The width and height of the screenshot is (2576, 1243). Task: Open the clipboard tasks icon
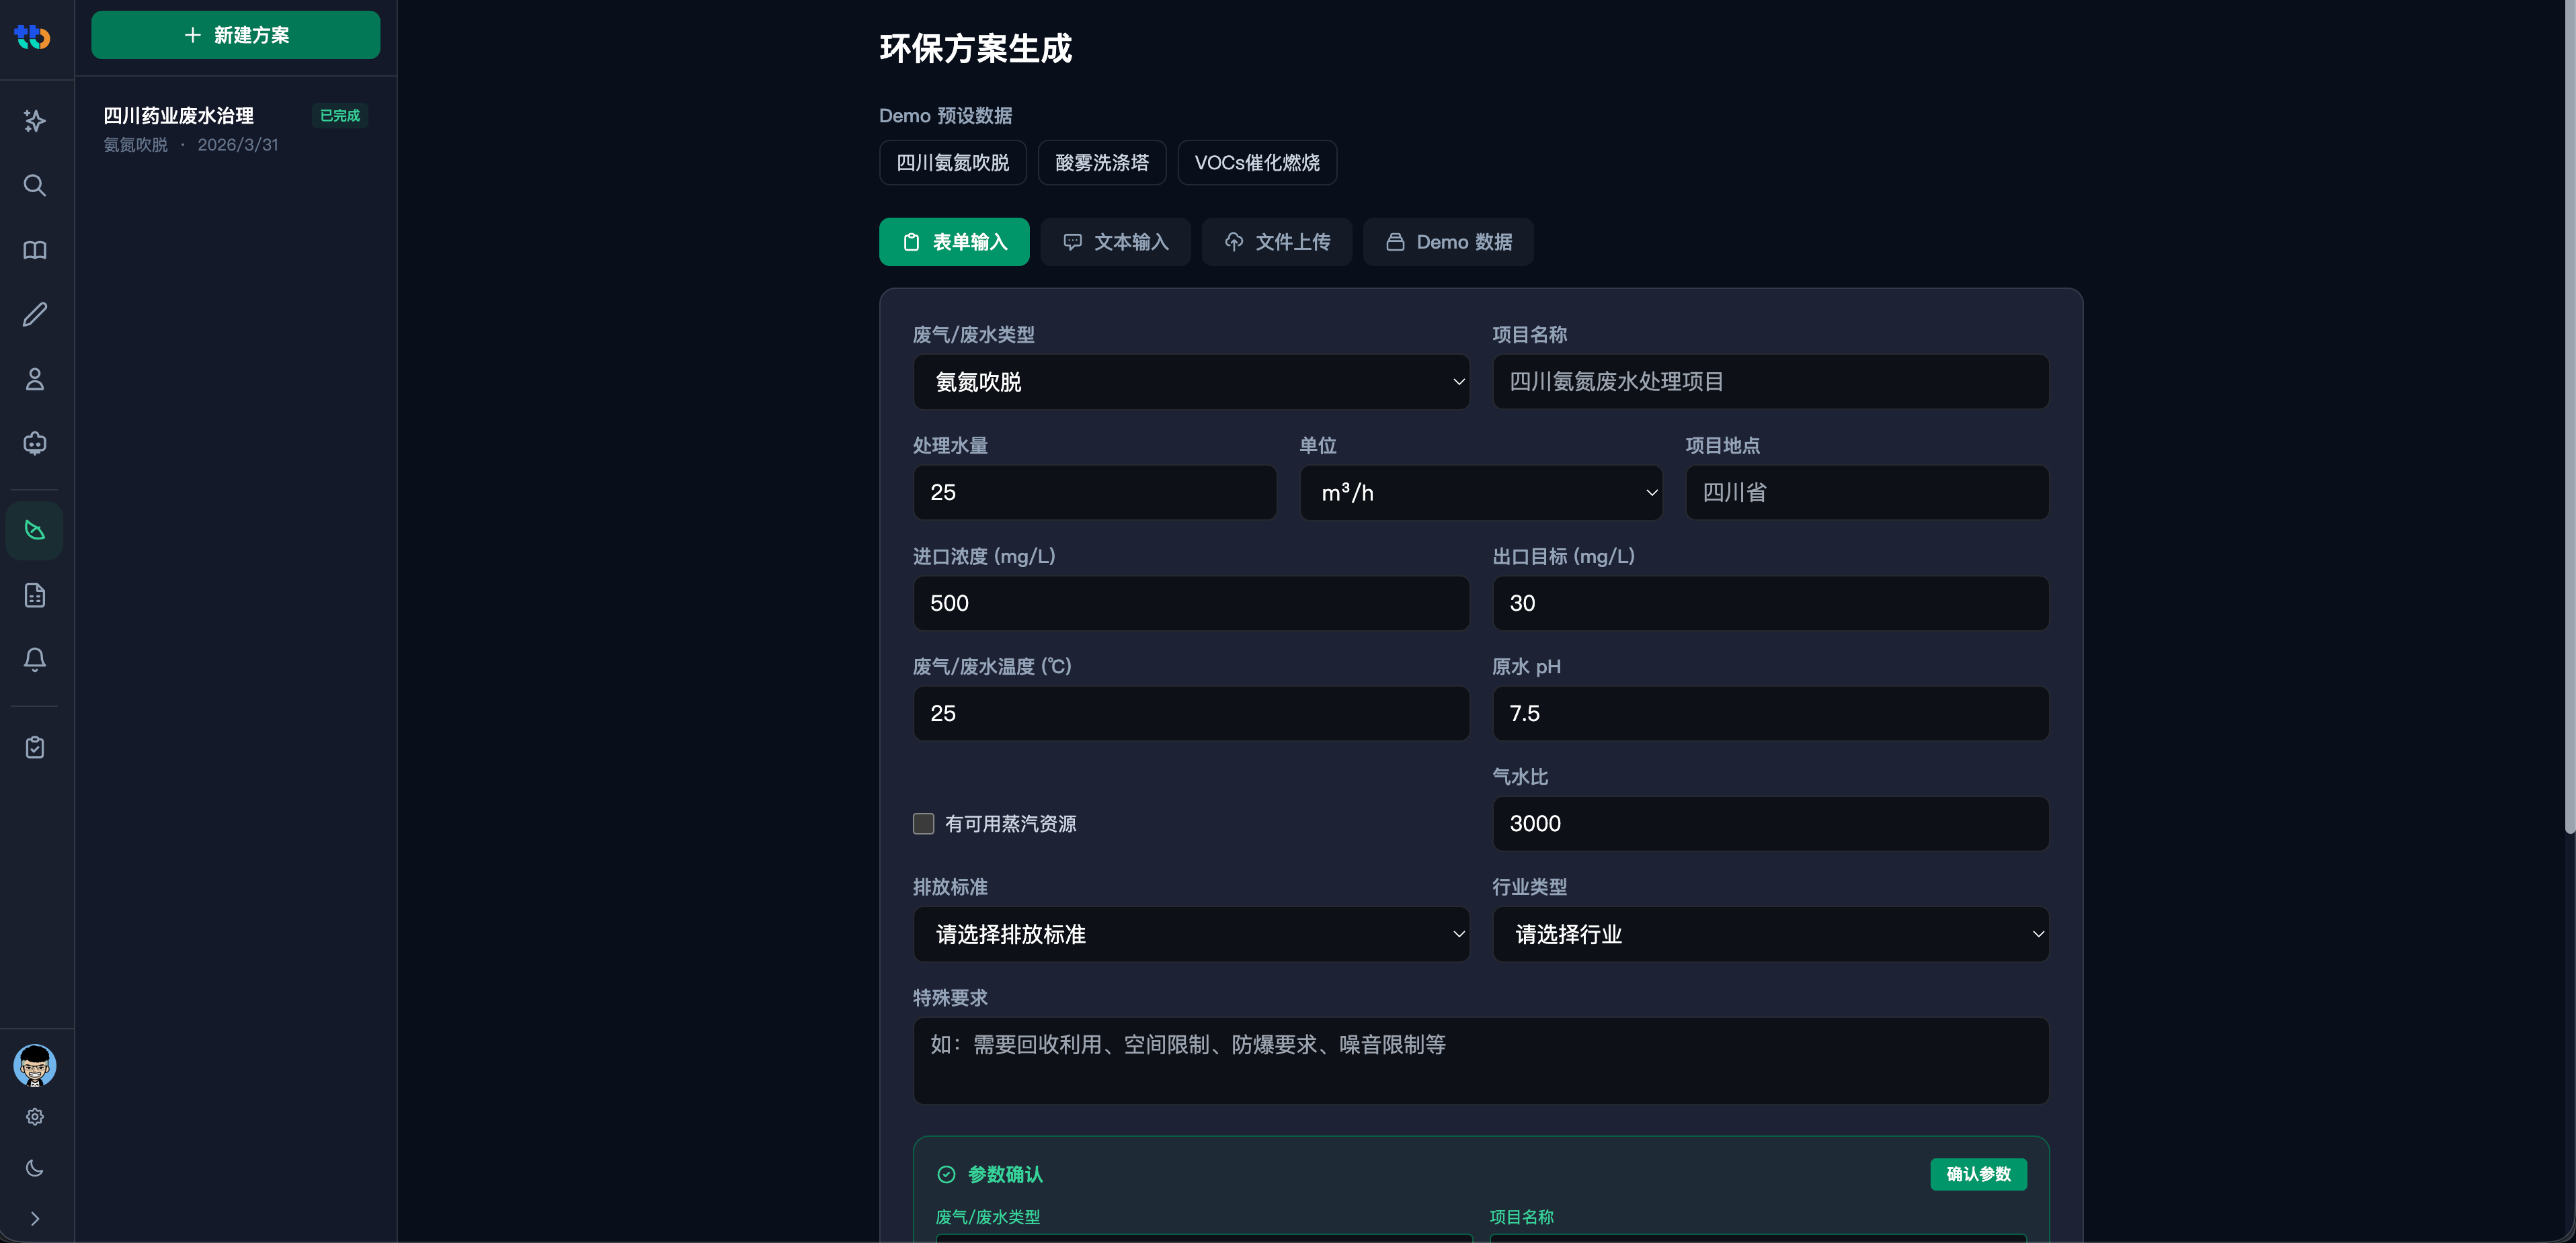(35, 746)
